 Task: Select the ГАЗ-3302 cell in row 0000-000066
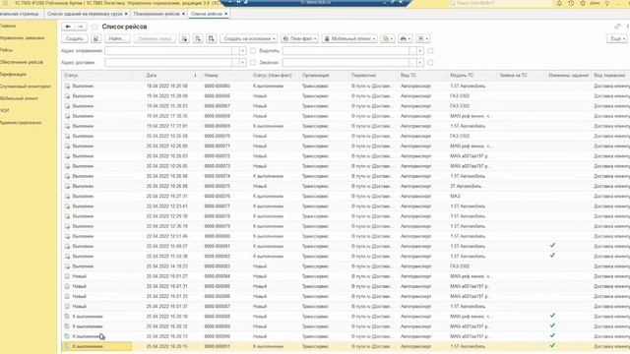coord(460,96)
